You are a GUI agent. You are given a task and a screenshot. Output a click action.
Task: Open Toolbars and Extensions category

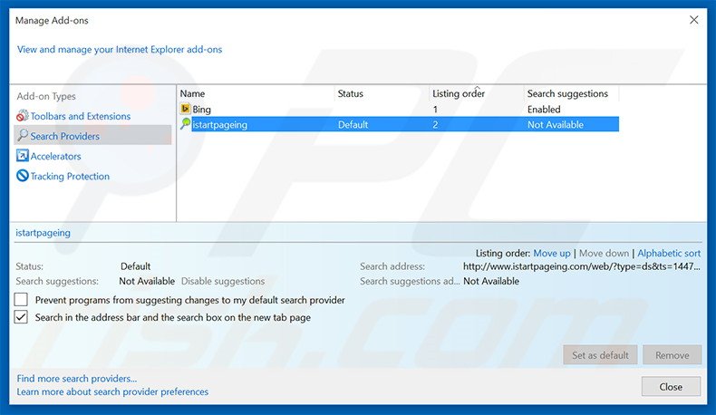point(81,116)
